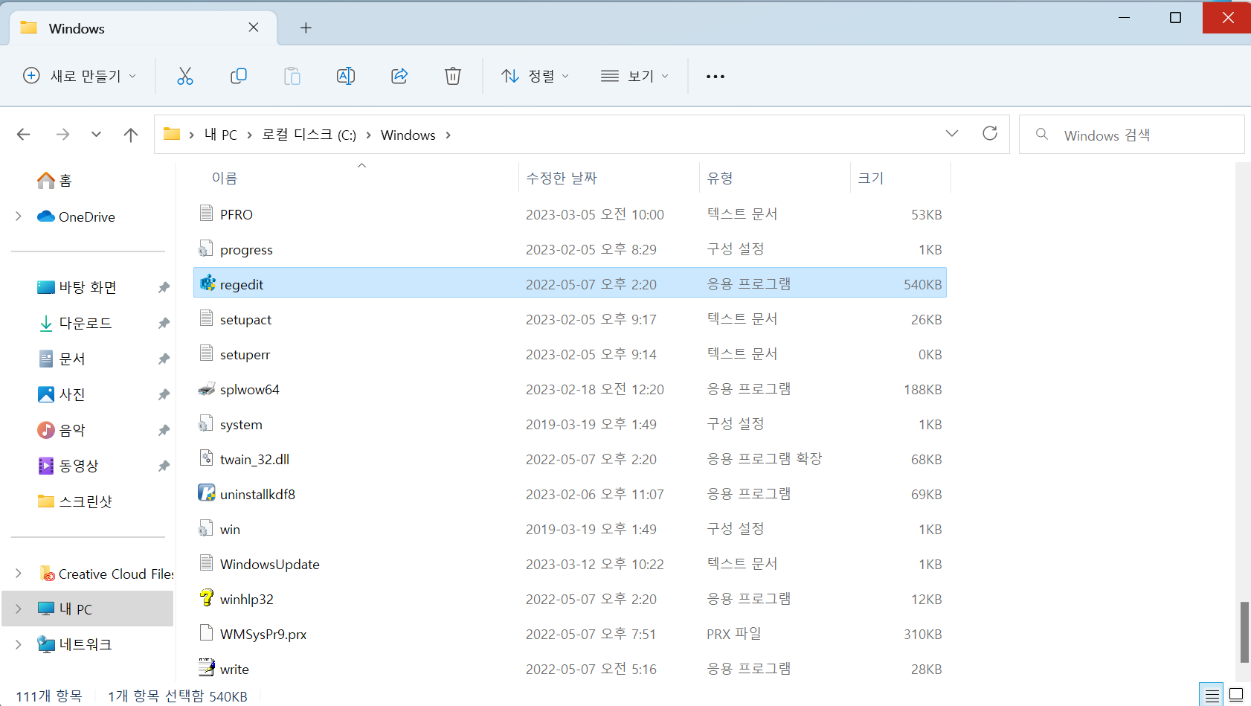Select the setupact file name
This screenshot has width=1251, height=706.
tap(245, 320)
